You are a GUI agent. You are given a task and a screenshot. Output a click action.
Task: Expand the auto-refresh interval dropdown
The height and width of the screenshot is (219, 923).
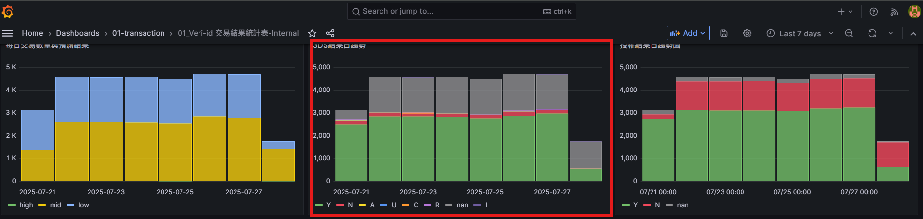891,33
